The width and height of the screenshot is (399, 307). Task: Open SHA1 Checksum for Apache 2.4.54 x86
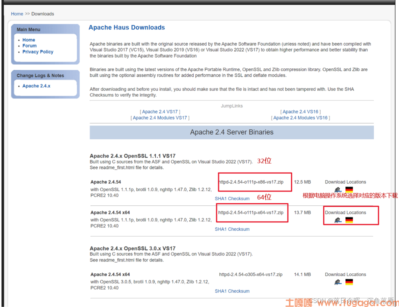click(232, 198)
